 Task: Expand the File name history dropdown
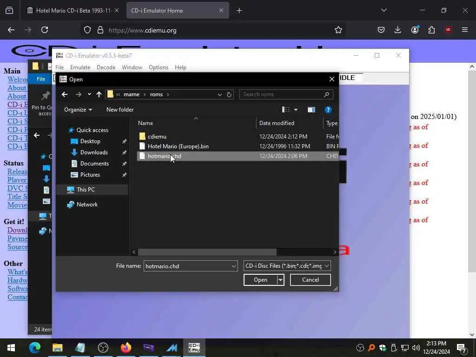click(x=234, y=266)
